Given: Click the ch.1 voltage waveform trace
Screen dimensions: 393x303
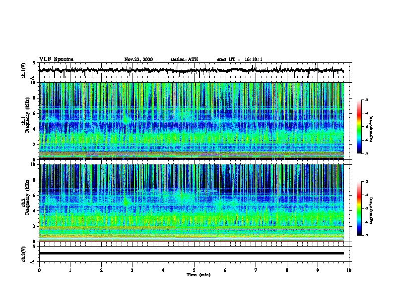Looking at the screenshot, I should coord(191,70).
